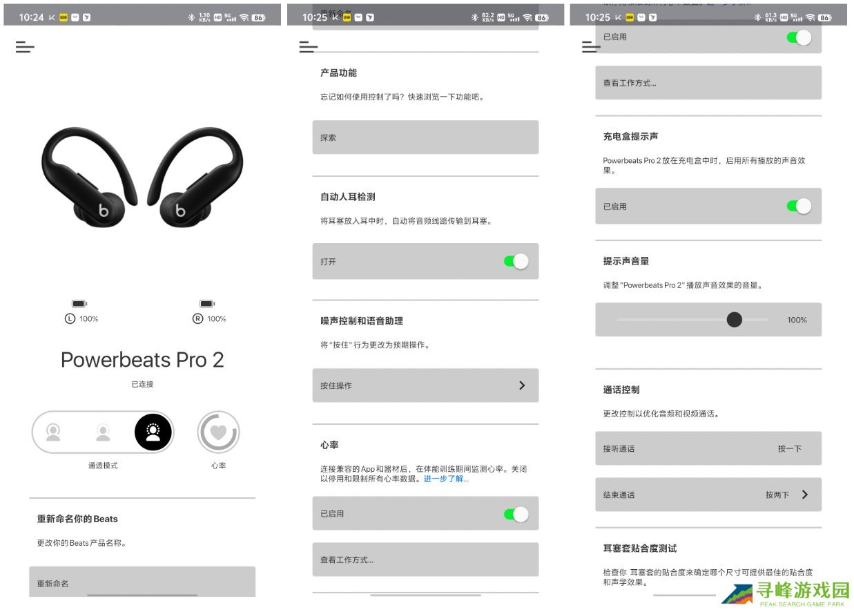The width and height of the screenshot is (854, 612).
Task: Tap the left earbud battery icon
Action: click(79, 303)
